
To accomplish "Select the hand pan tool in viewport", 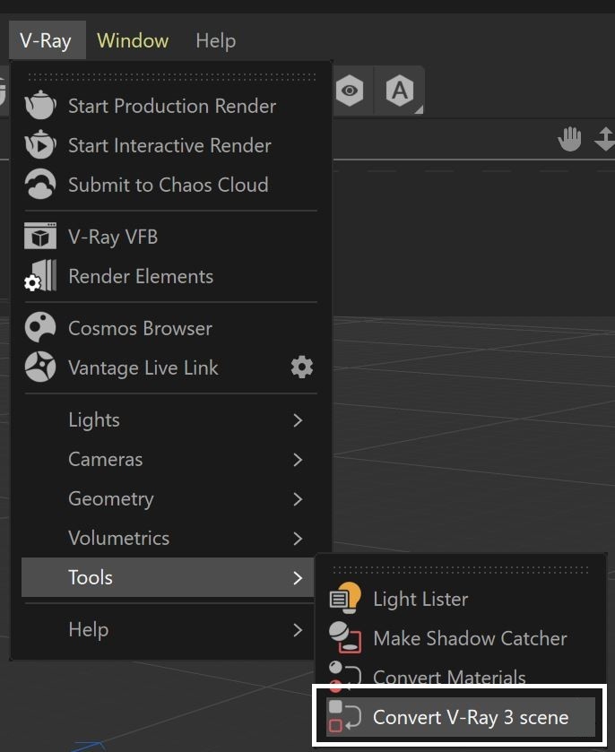I will (570, 139).
